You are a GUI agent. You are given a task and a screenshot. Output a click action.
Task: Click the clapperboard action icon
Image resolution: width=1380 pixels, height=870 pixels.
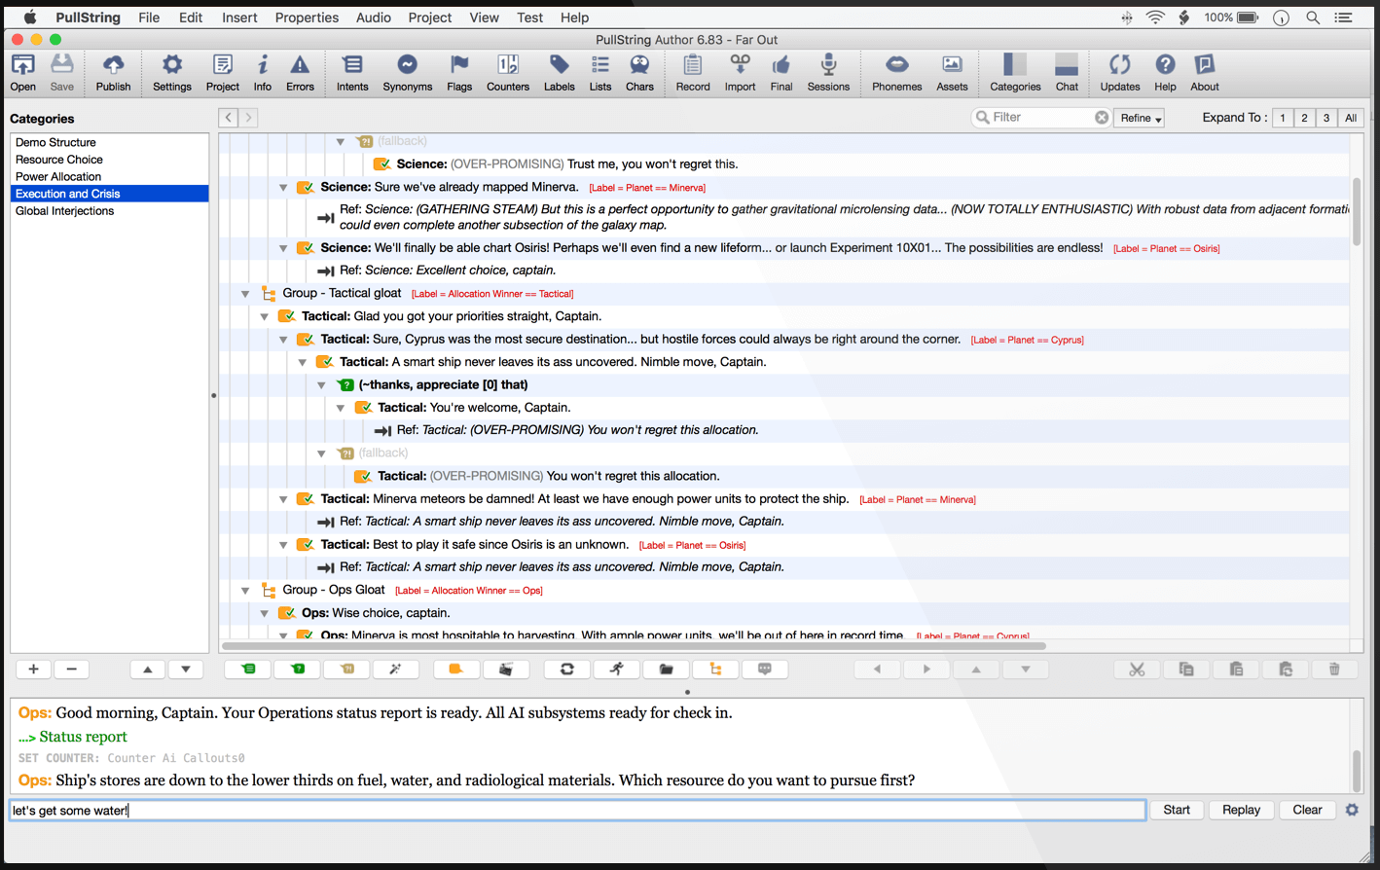tap(505, 670)
